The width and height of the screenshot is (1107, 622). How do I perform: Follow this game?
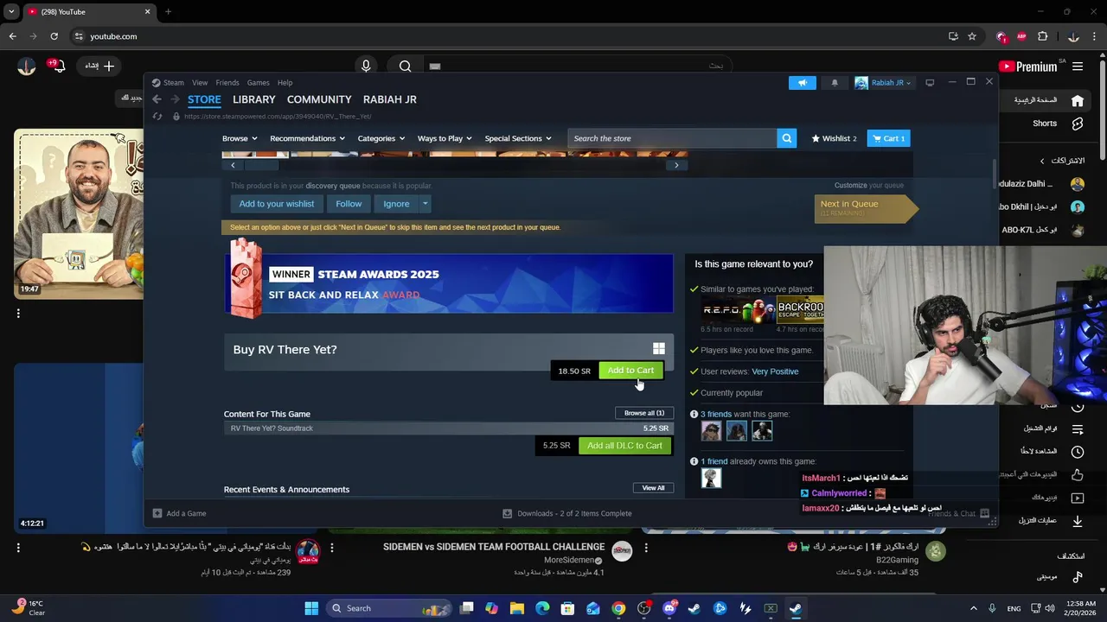tap(349, 204)
